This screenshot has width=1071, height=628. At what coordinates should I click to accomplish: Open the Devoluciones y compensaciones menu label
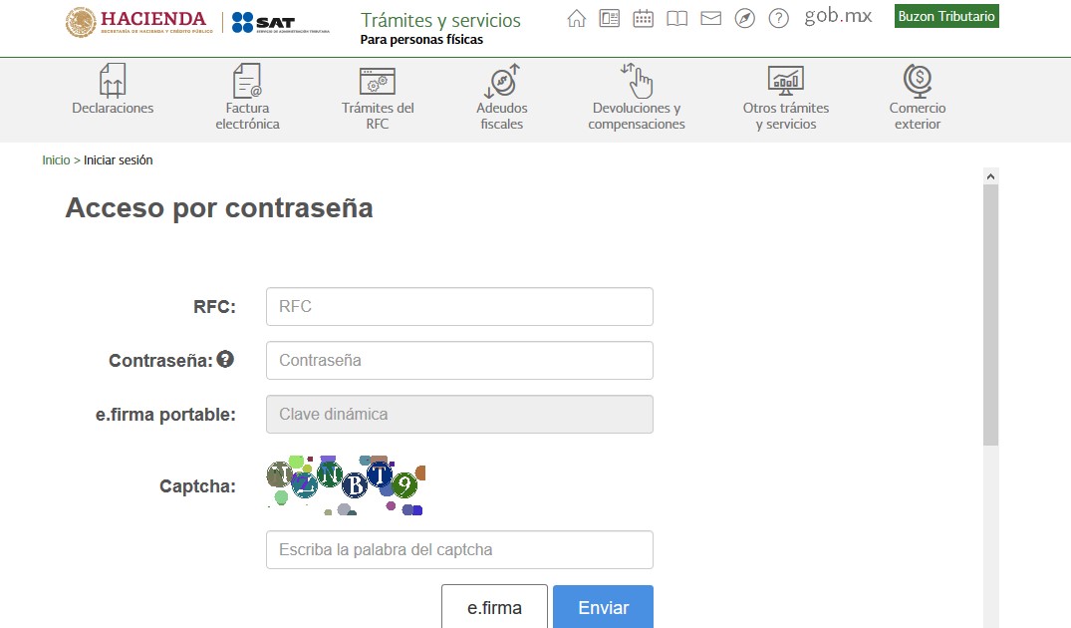[637, 117]
